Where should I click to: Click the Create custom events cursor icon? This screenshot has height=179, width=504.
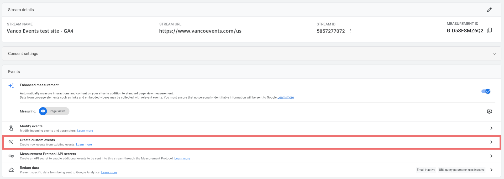point(11,142)
